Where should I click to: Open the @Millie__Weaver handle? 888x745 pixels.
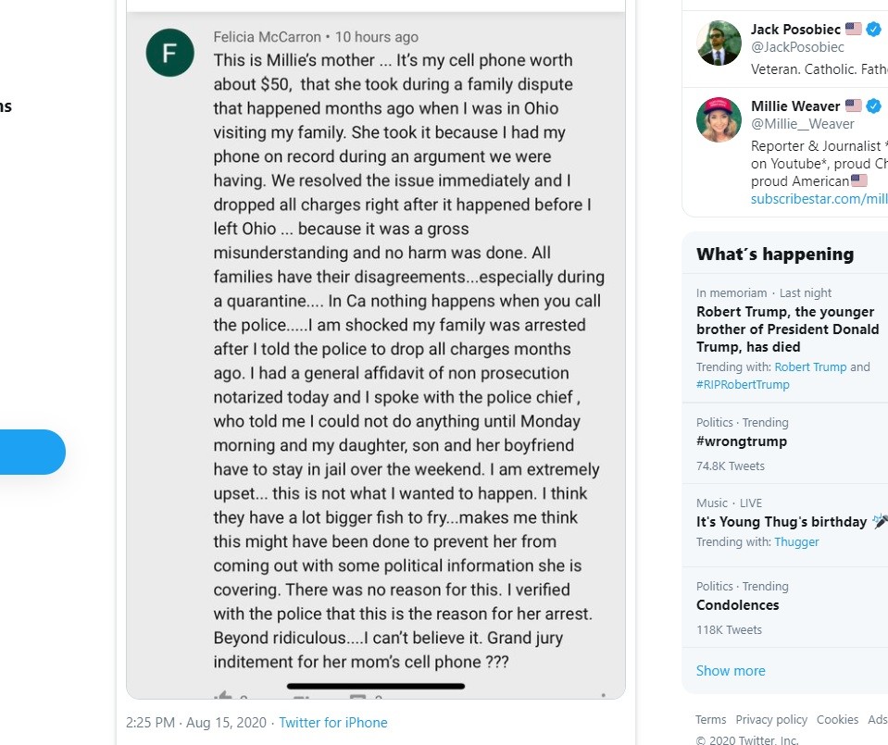point(803,124)
